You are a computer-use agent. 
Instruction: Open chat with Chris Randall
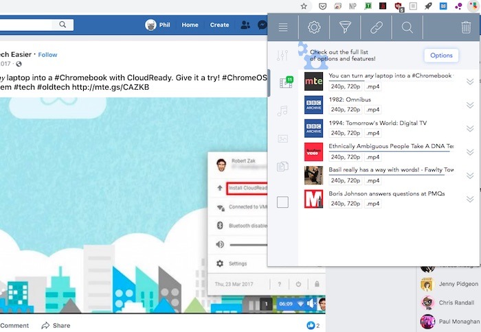click(447, 303)
